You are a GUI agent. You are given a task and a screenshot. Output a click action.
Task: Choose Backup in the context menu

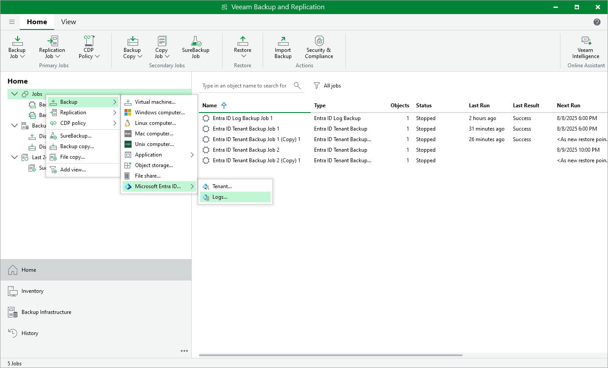(83, 102)
